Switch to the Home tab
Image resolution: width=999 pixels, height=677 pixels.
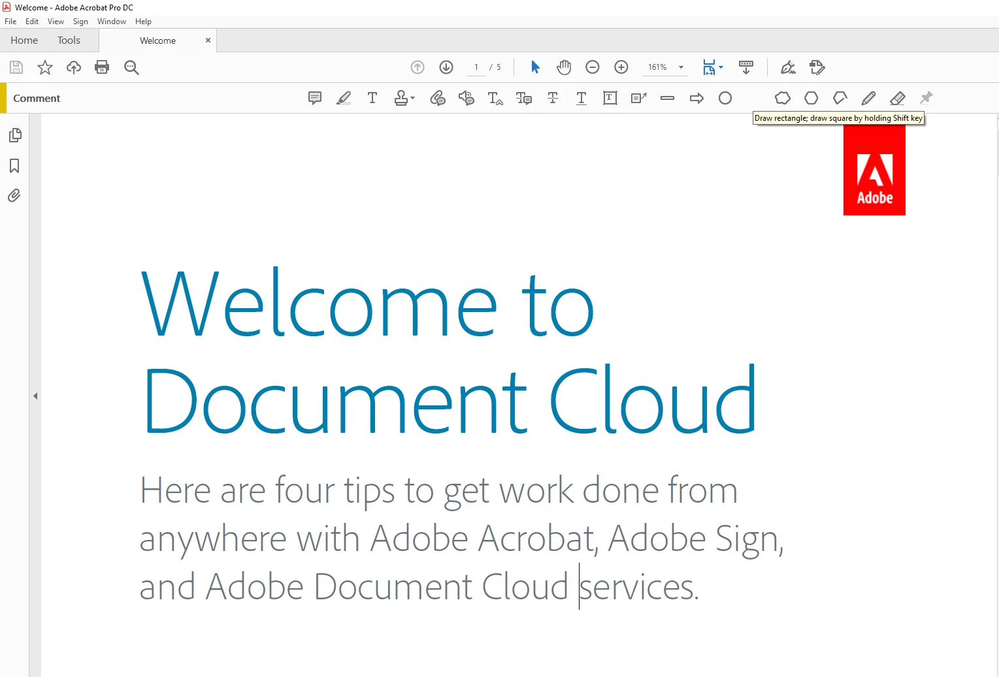[x=24, y=40]
